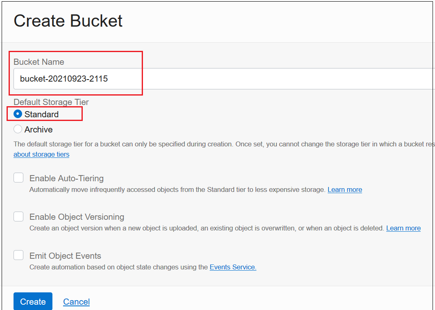Click the Cancel link

coord(76,302)
